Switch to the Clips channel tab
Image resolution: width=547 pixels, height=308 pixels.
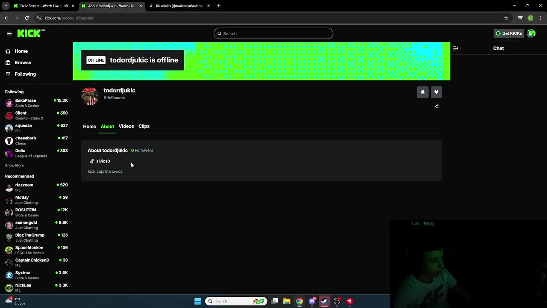click(x=144, y=127)
